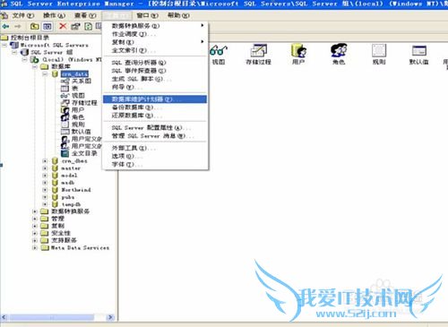The image size is (448, 327).
Task: Open the 操作 menu
Action: [54, 15]
